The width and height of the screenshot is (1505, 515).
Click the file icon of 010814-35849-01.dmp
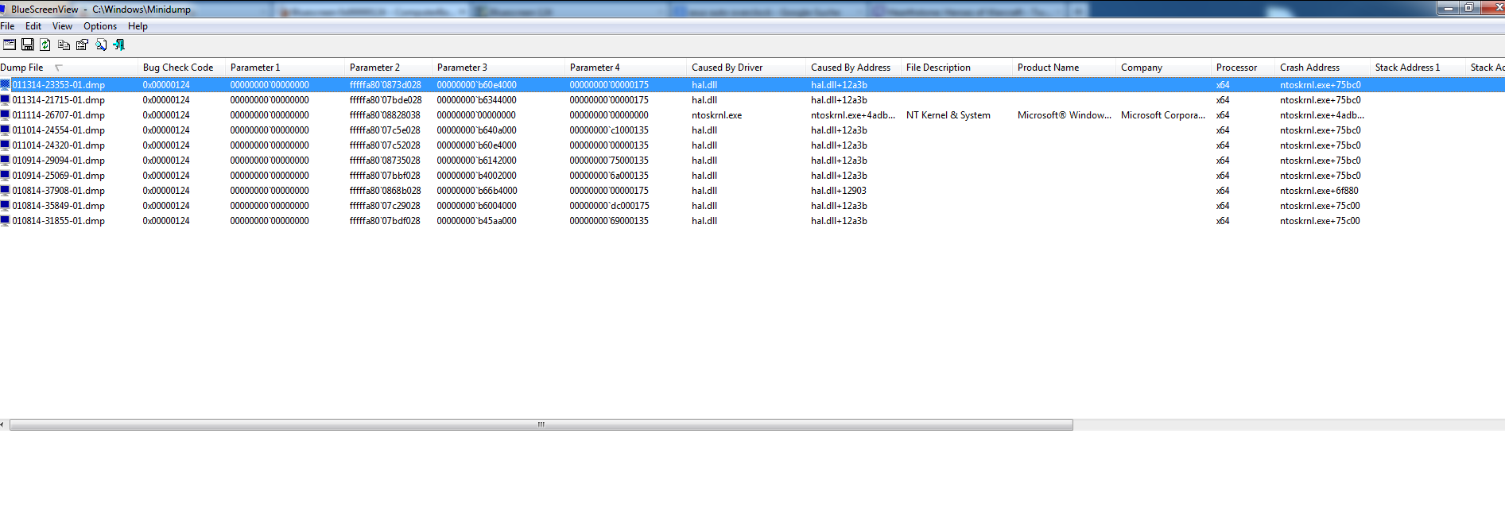coord(5,206)
